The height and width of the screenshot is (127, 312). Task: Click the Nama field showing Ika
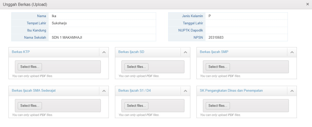[x=102, y=16]
